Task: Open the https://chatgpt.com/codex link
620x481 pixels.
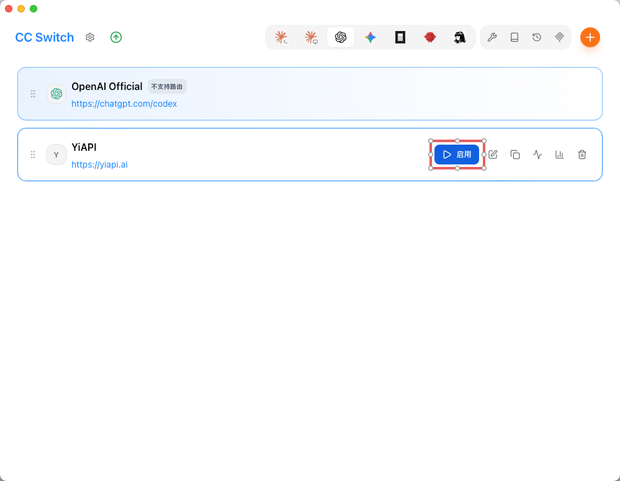Action: 124,104
